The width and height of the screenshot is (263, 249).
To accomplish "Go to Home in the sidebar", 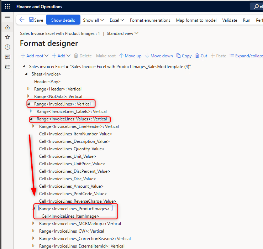I will tap(7, 27).
